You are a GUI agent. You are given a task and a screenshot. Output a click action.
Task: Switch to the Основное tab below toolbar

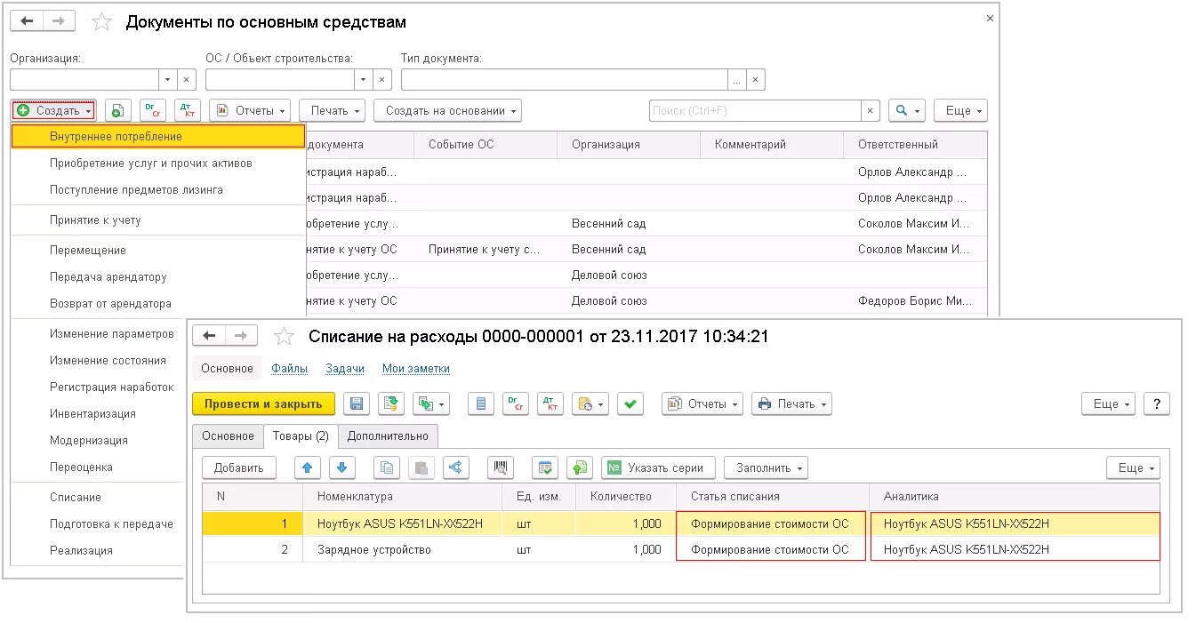(x=228, y=435)
